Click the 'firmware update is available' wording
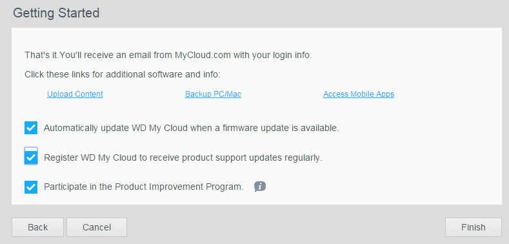509x244 pixels. (x=281, y=128)
